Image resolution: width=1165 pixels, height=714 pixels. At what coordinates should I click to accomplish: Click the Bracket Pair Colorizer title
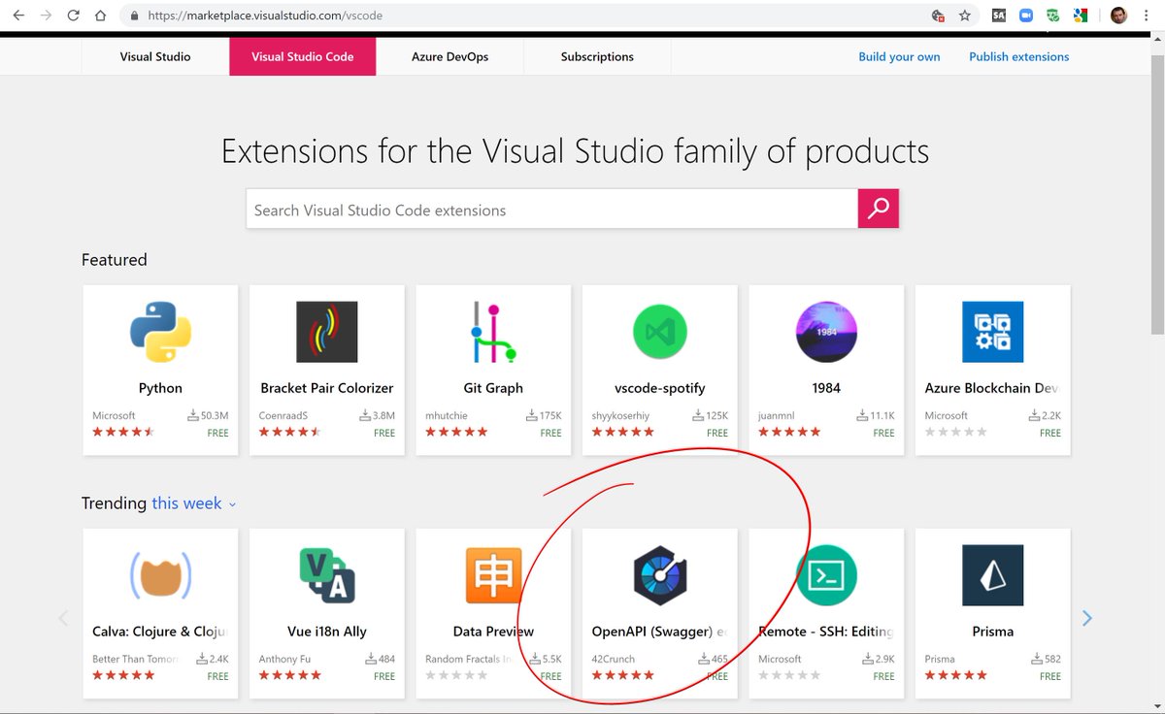click(327, 388)
